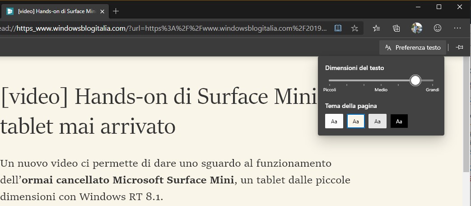Add page to favorites star icon

pos(354,28)
